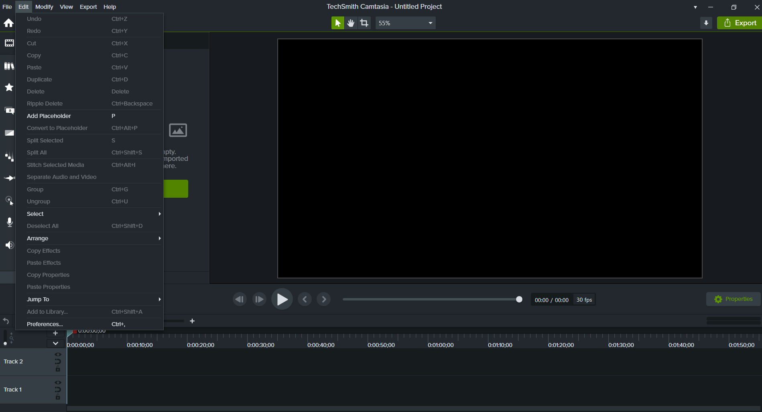
Task: Open Preferences from the Edit menu
Action: (x=45, y=324)
